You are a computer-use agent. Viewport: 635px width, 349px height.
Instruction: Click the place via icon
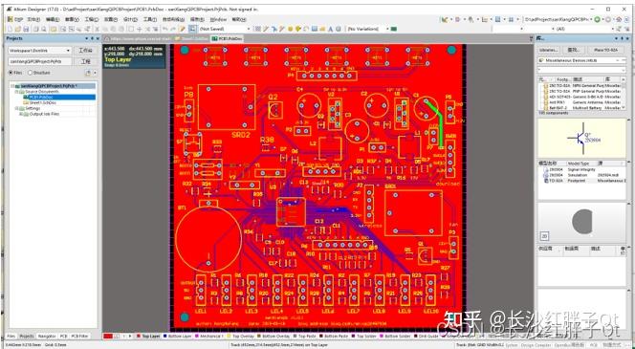pos(298,29)
